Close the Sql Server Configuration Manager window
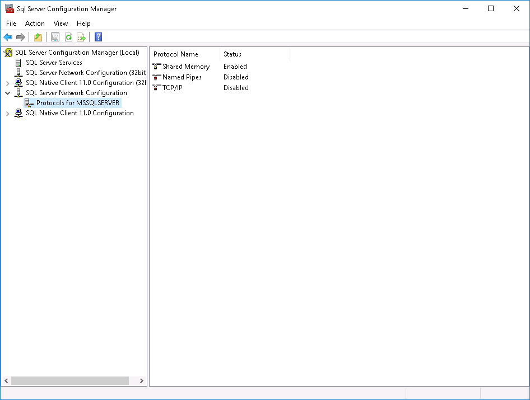530x400 pixels. (517, 9)
